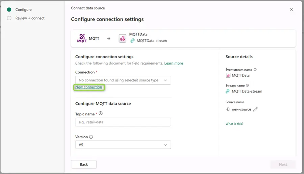Click the Stream name info icon

click(247, 85)
